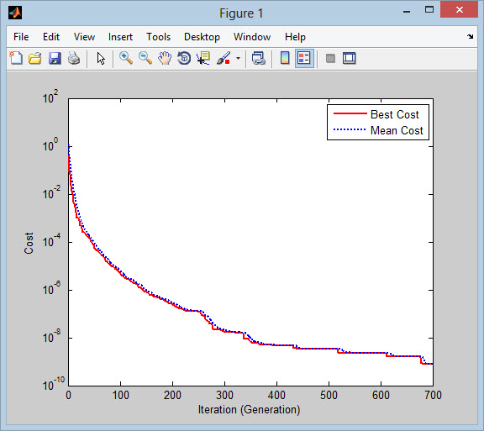
Task: Open the Desktop menu
Action: (x=202, y=37)
